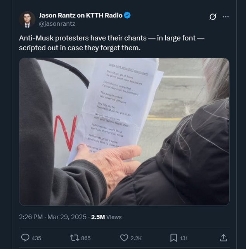The width and height of the screenshot is (246, 249).
Task: Bookmark the post with bookmark icon
Action: [x=173, y=238]
